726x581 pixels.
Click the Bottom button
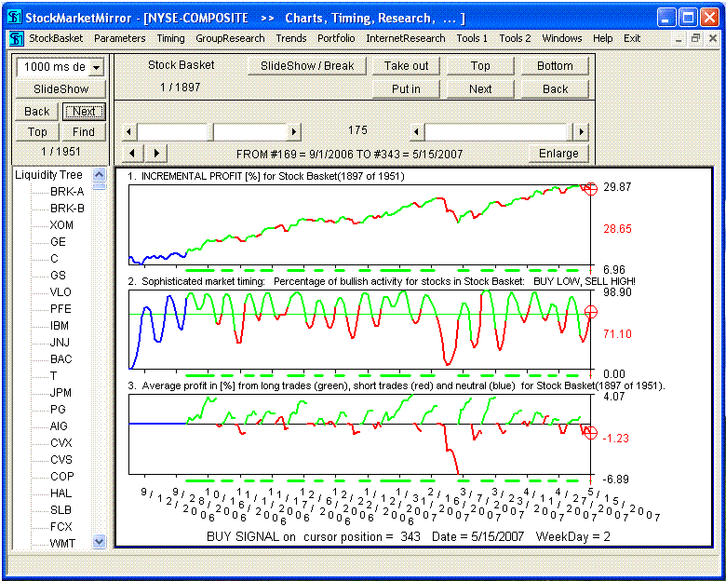(x=555, y=66)
